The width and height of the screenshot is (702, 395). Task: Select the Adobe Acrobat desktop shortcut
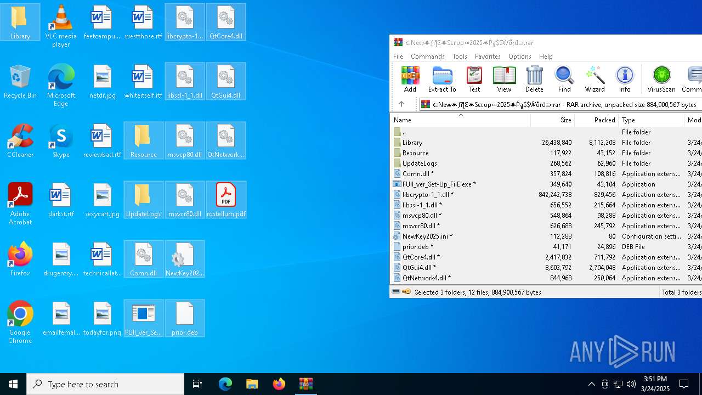20,204
